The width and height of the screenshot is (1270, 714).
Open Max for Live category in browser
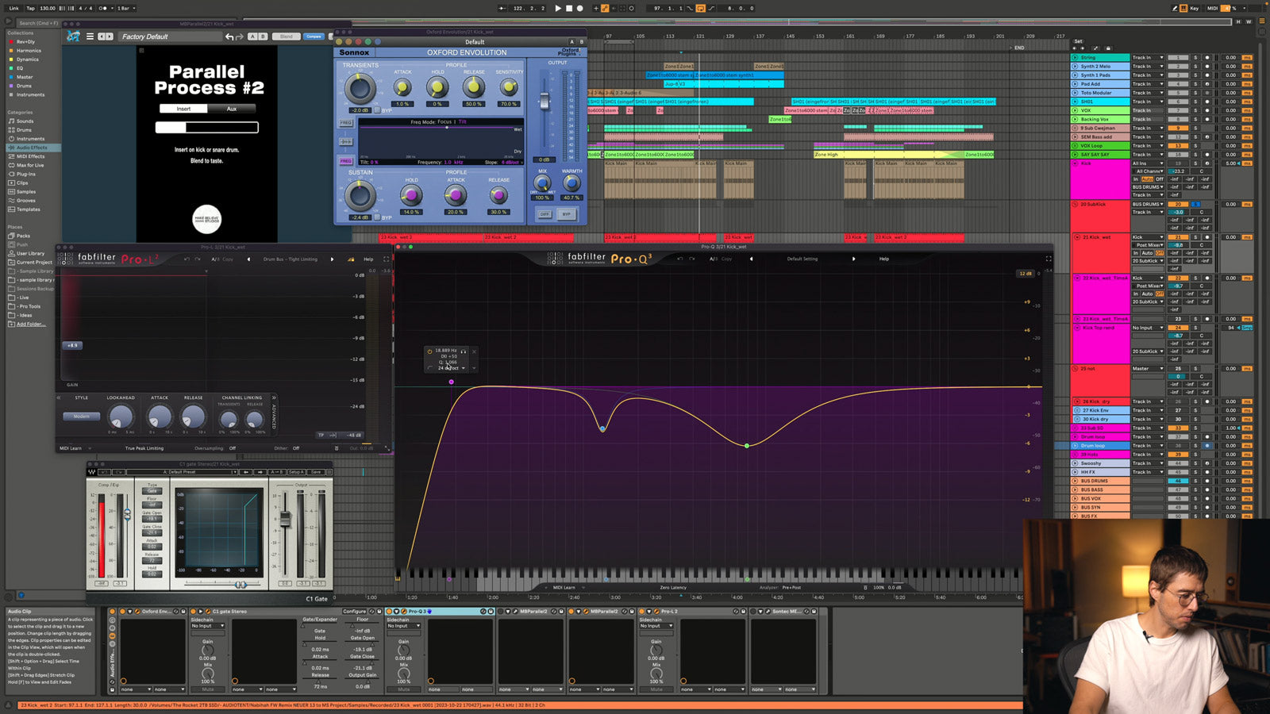pos(30,165)
